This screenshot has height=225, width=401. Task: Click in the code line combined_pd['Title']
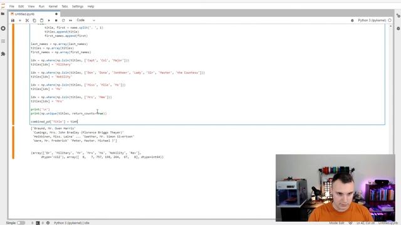pos(55,122)
